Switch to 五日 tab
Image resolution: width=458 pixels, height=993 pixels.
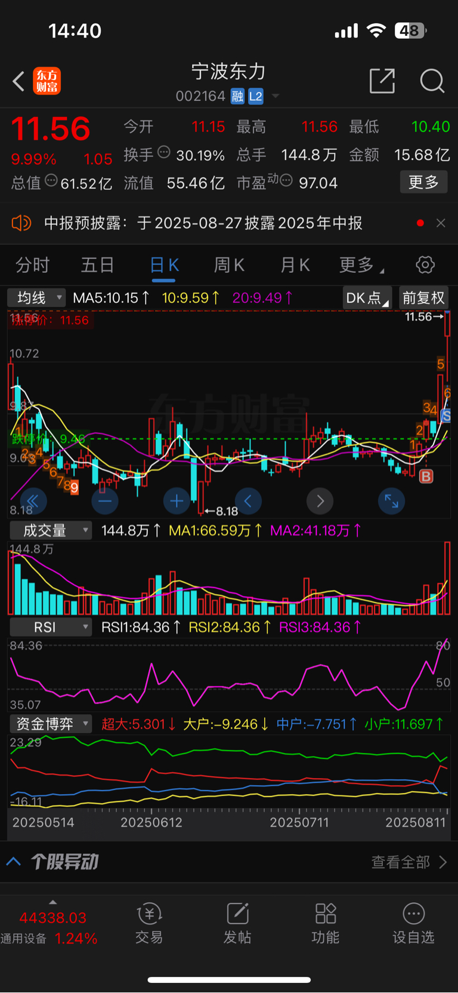coord(97,265)
